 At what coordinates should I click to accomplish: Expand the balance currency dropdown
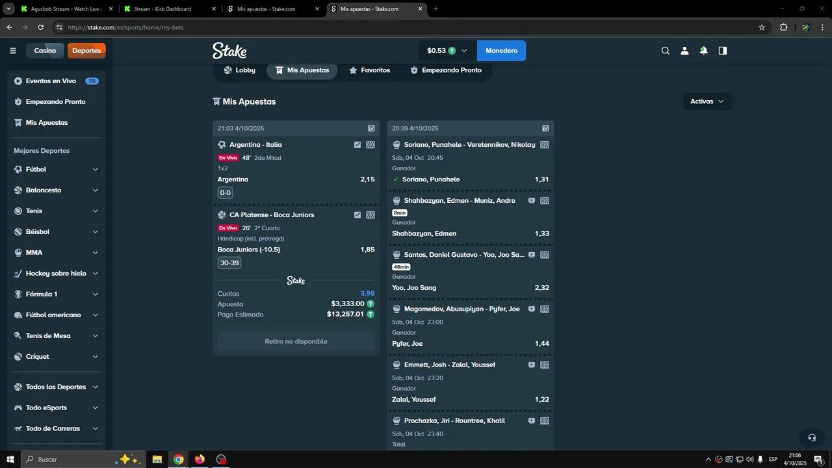464,51
